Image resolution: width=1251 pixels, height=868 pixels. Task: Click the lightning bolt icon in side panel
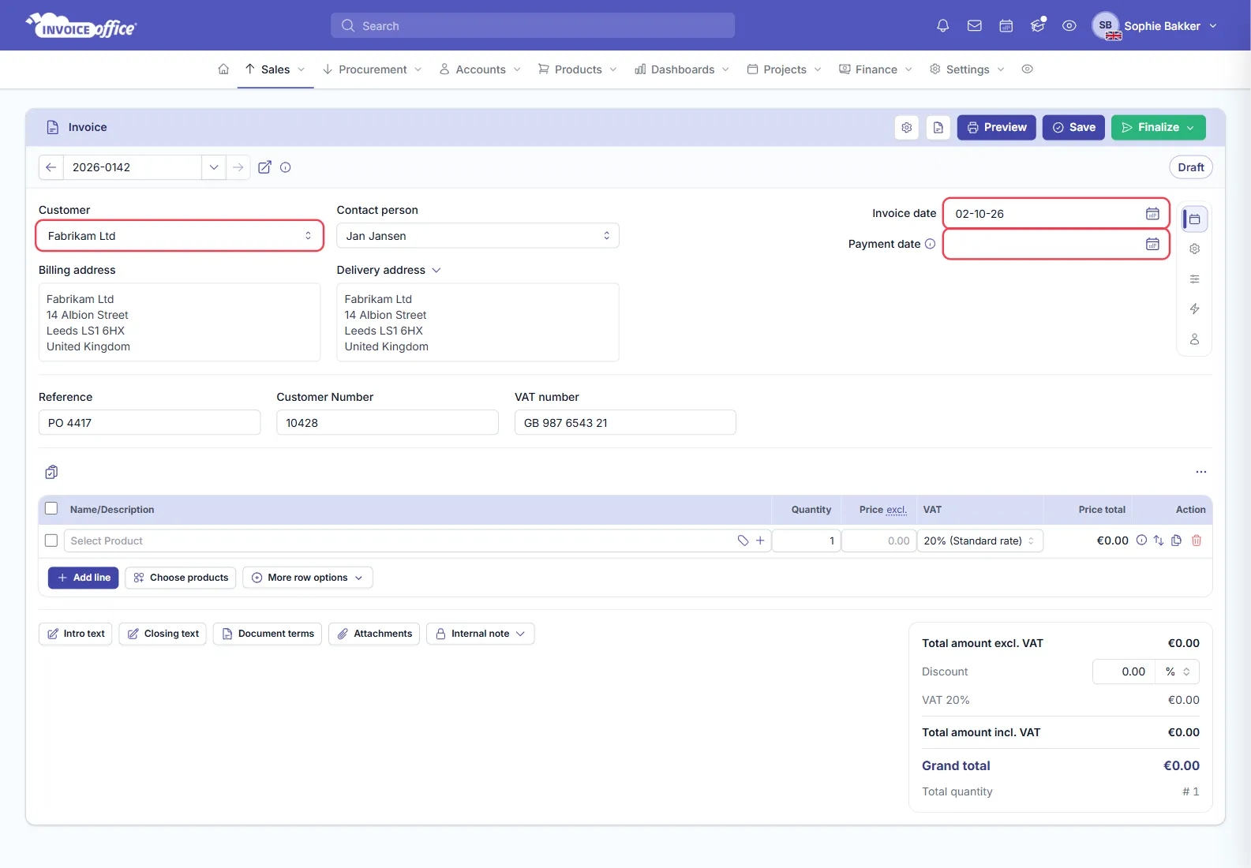(x=1195, y=309)
